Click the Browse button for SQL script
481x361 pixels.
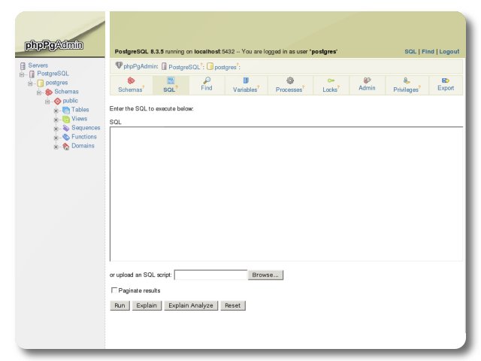tap(266, 275)
